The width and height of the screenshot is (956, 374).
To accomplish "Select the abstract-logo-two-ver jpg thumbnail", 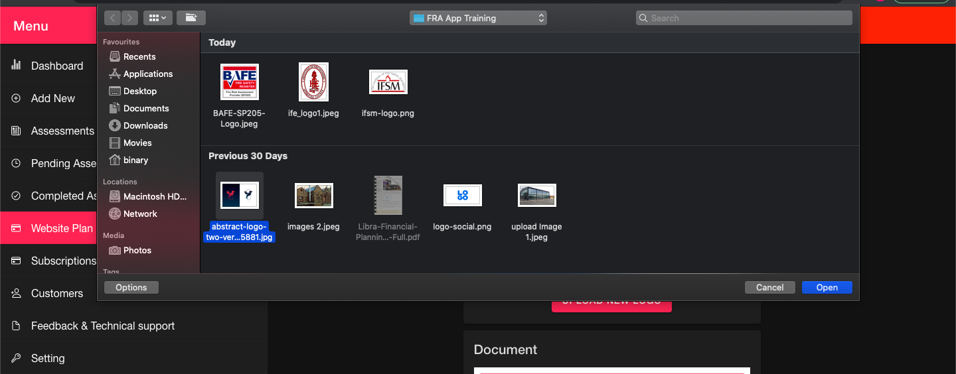I will click(239, 196).
